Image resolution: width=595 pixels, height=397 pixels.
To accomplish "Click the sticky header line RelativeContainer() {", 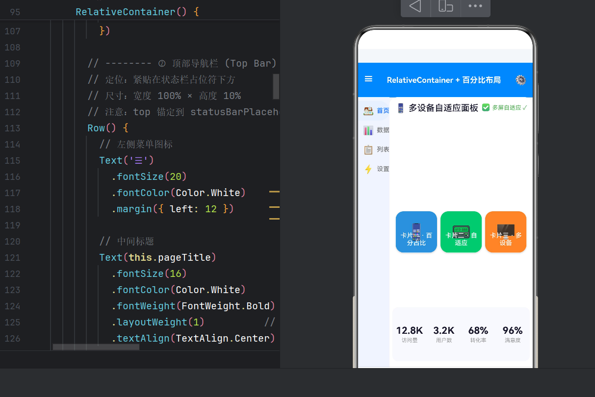I will 137,12.
